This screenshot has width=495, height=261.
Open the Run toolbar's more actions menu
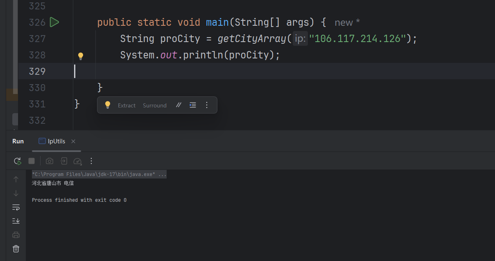[x=91, y=161]
